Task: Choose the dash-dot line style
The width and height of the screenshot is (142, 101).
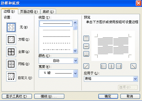Action: coord(56,50)
